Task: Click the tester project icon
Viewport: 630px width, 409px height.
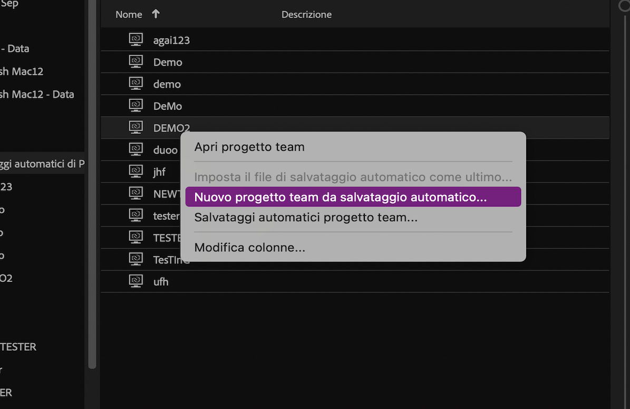Action: tap(135, 215)
